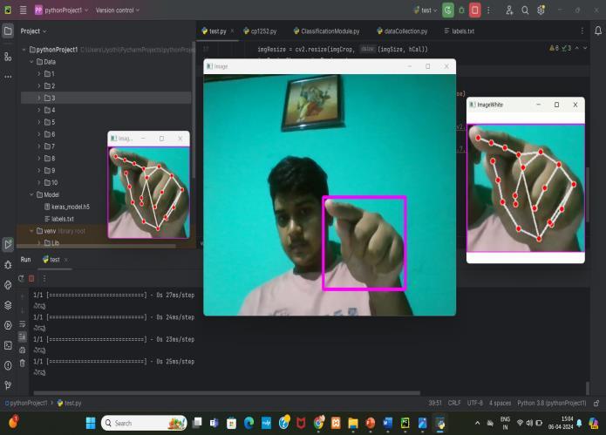Open Run panel more options
The width and height of the screenshot is (606, 435).
pyautogui.click(x=44, y=279)
